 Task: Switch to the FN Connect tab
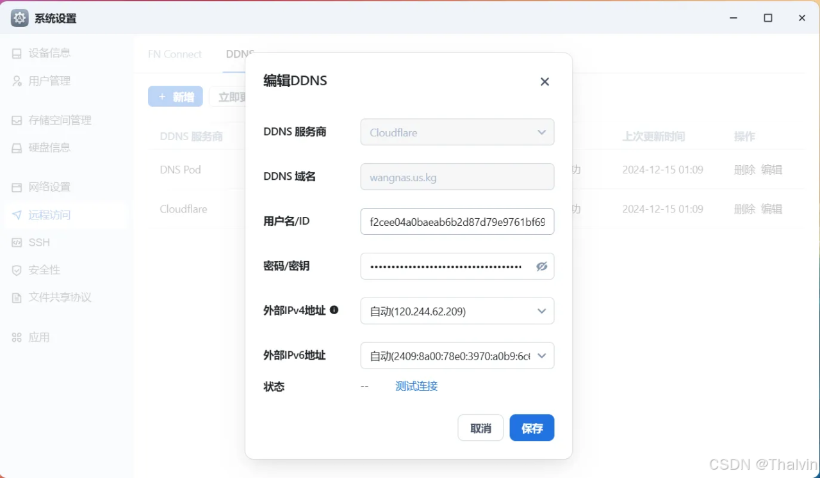click(x=174, y=54)
